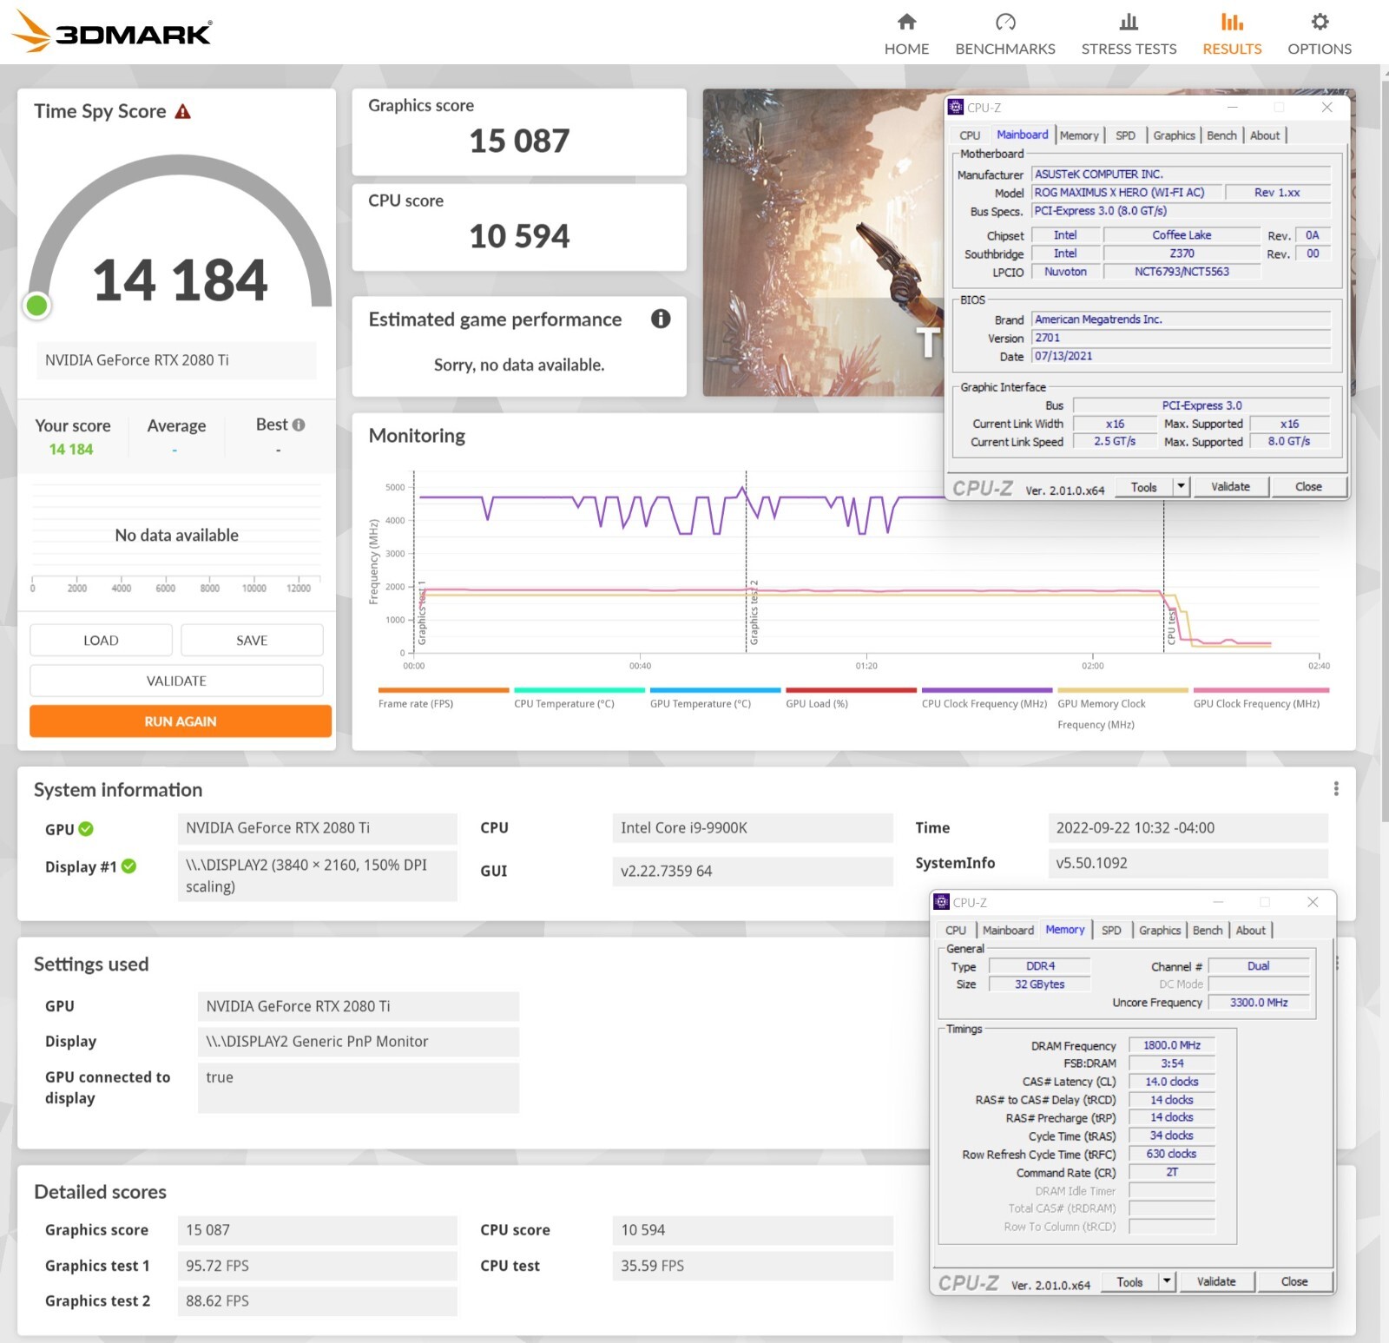Toggle GPU Temperature blue legend
This screenshot has width=1389, height=1343.
[x=715, y=699]
